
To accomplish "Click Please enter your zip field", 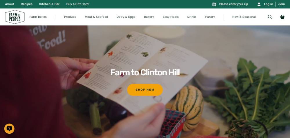I will pos(233,4).
